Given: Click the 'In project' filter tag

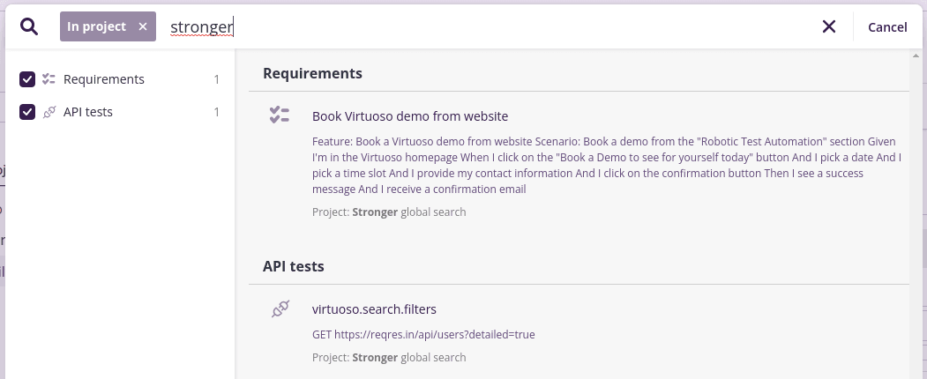Looking at the screenshot, I should pos(108,26).
